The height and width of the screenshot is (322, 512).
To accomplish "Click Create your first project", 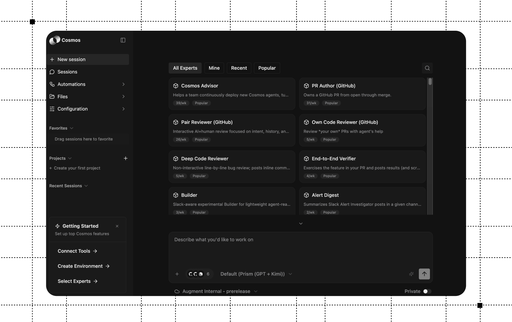I will (x=75, y=168).
